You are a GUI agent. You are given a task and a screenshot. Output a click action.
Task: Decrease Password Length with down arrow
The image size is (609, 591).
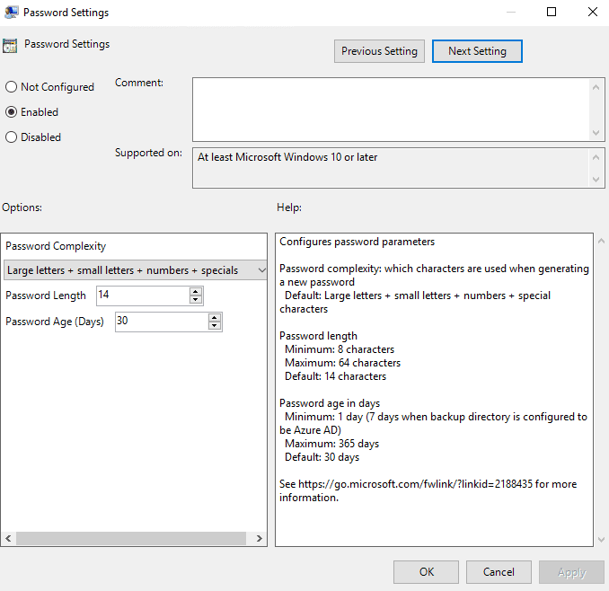(x=196, y=300)
